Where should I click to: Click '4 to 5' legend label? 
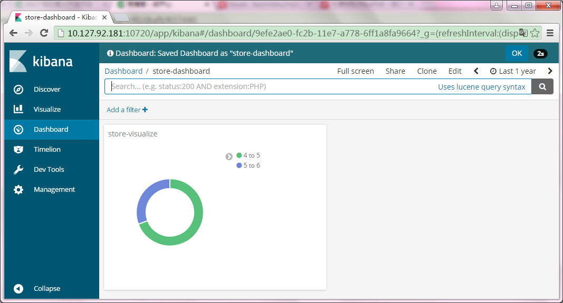click(252, 155)
